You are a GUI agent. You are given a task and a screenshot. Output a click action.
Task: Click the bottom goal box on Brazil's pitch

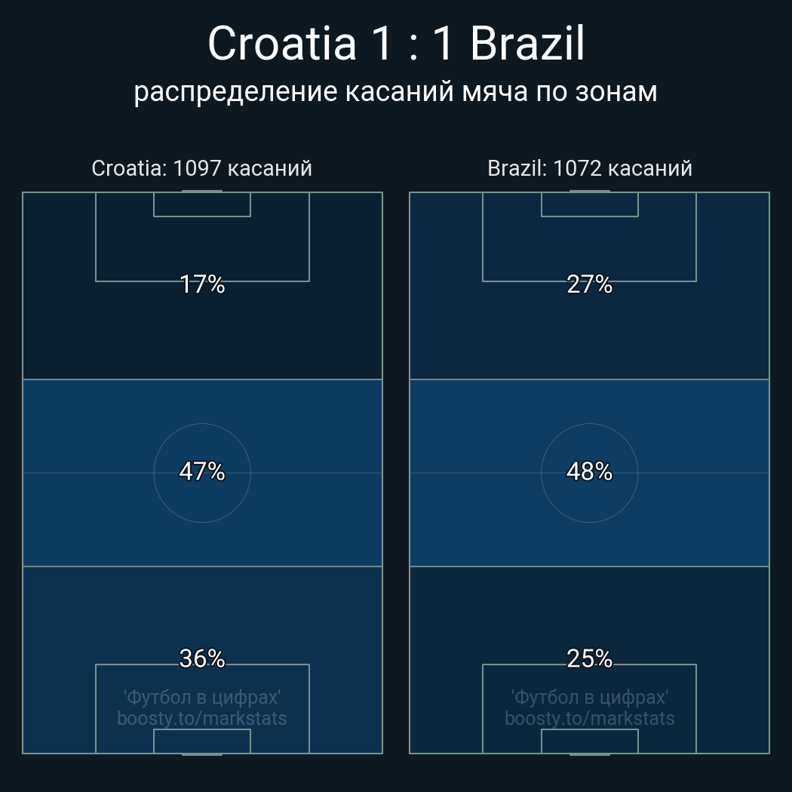(590, 741)
